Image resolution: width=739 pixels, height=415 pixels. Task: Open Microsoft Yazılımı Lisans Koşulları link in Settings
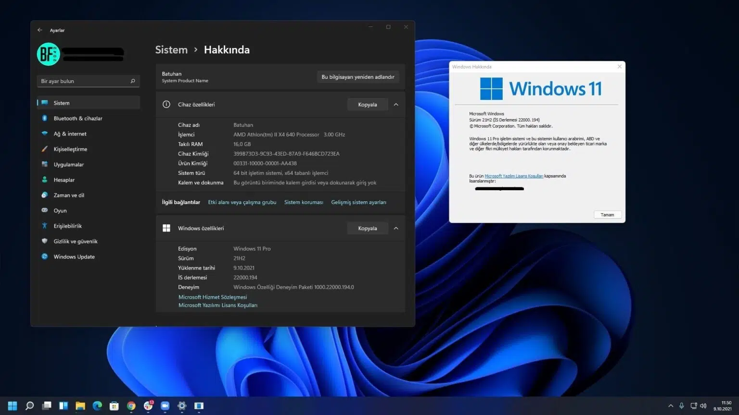tap(218, 305)
